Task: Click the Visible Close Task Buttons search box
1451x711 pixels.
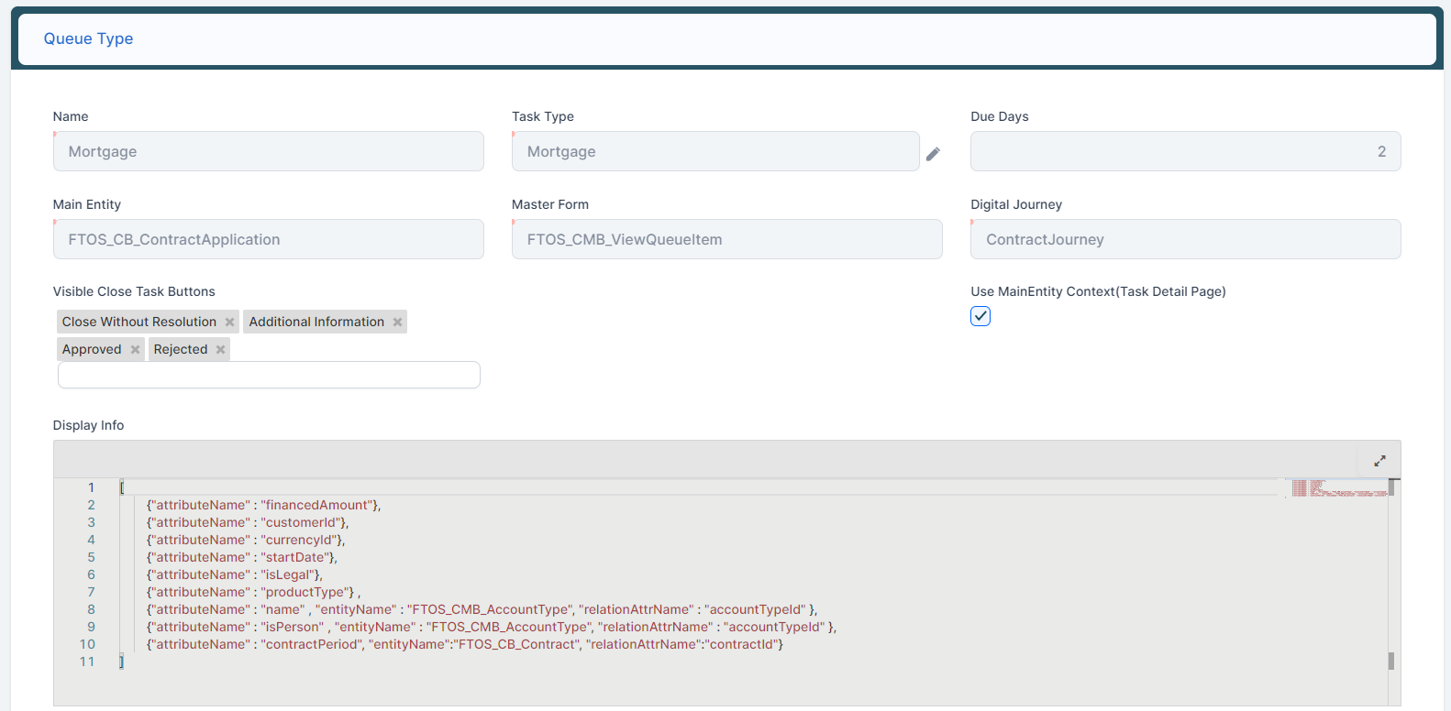Action: click(268, 375)
